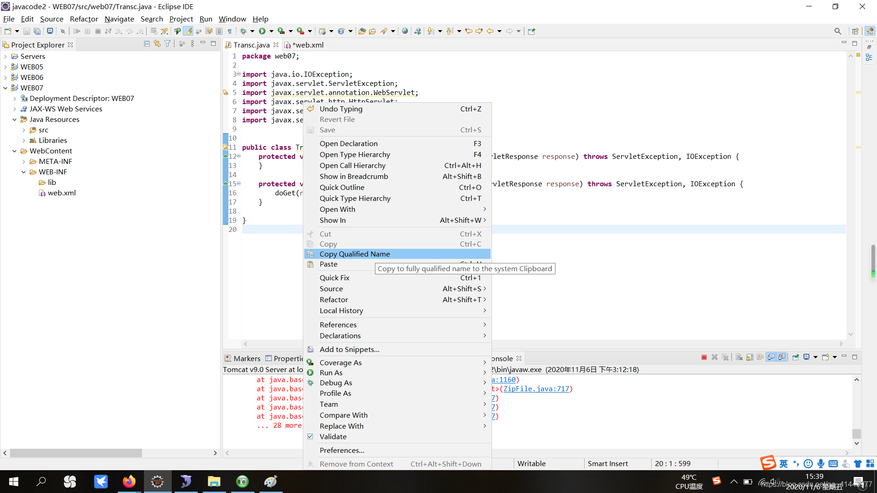Toggle Scroll Lock in Console toolbar
This screenshot has height=493, width=877.
point(750,357)
